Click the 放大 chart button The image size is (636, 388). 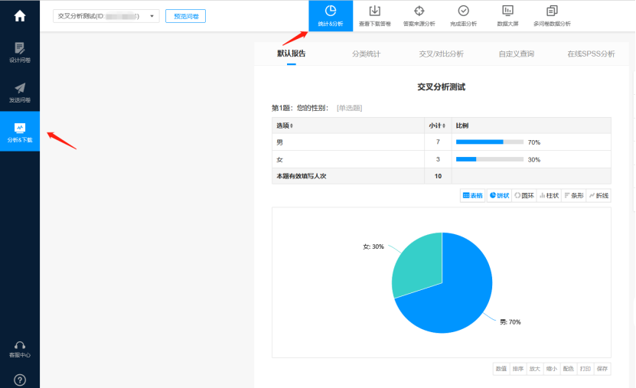535,369
